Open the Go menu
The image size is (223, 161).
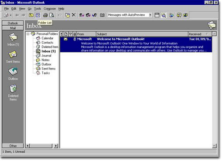(30, 9)
